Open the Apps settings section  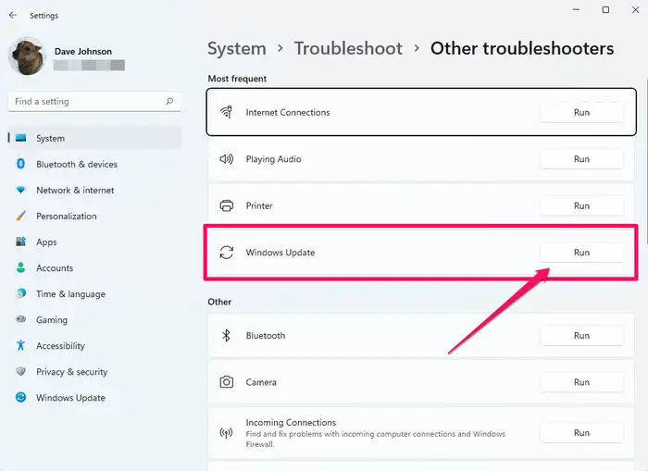coord(46,242)
